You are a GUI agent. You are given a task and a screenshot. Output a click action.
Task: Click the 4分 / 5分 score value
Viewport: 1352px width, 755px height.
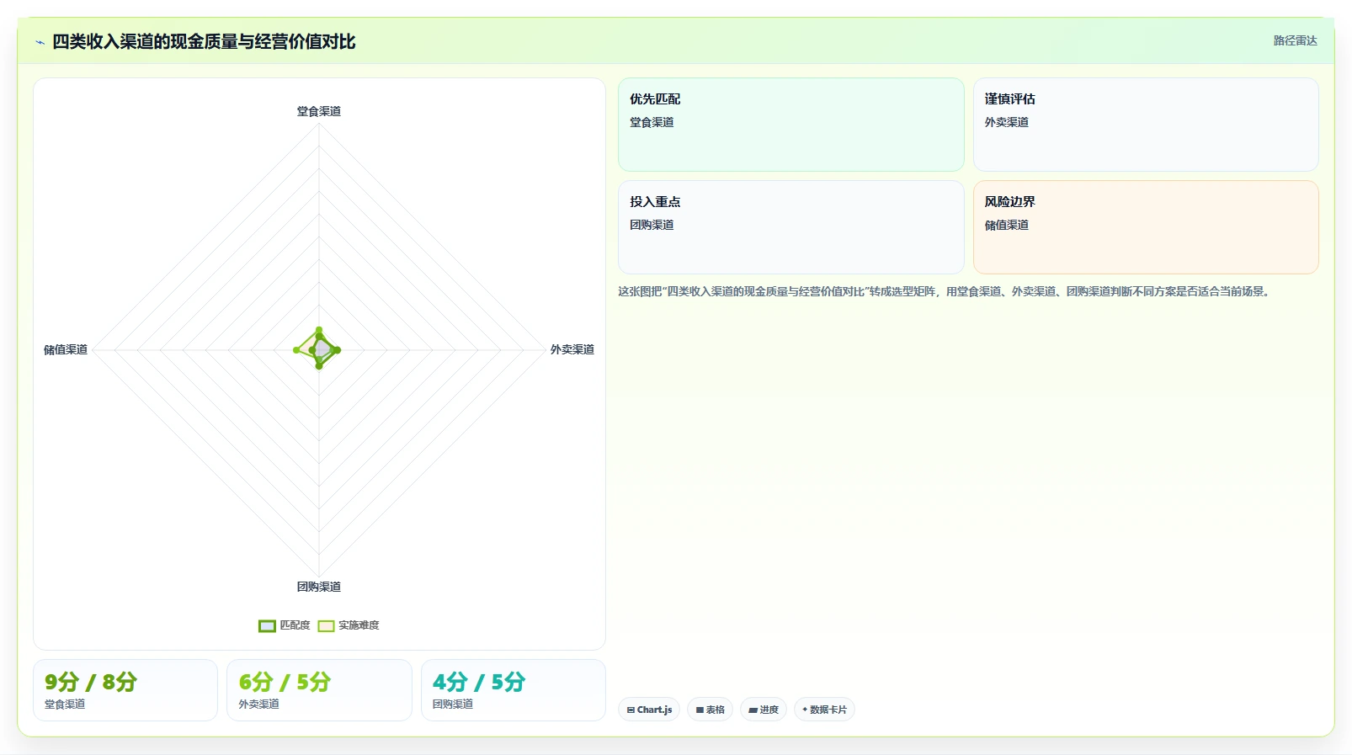click(x=479, y=682)
